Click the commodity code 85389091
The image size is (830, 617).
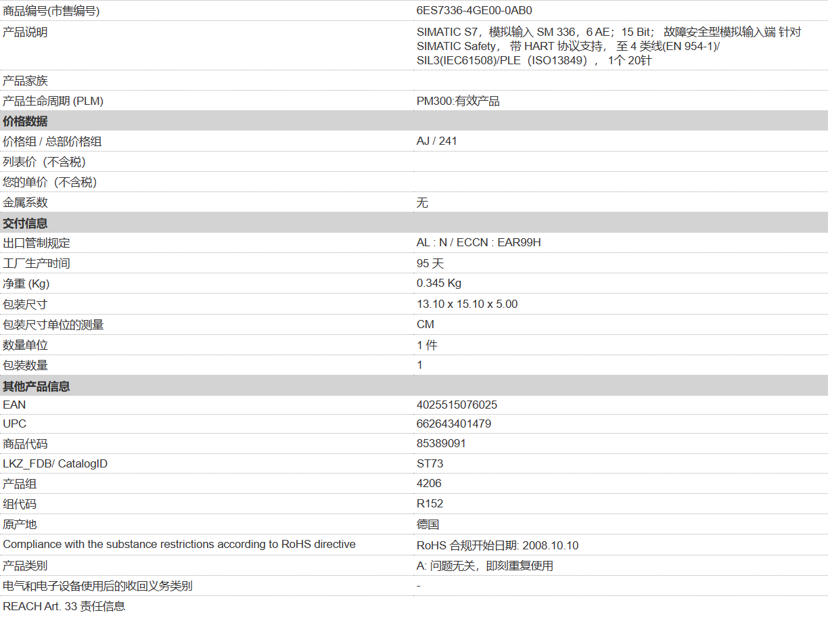(441, 443)
